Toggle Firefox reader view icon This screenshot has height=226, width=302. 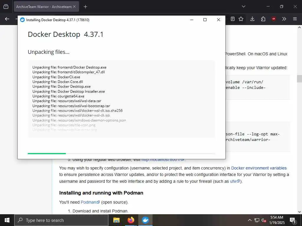pyautogui.click(x=233, y=19)
